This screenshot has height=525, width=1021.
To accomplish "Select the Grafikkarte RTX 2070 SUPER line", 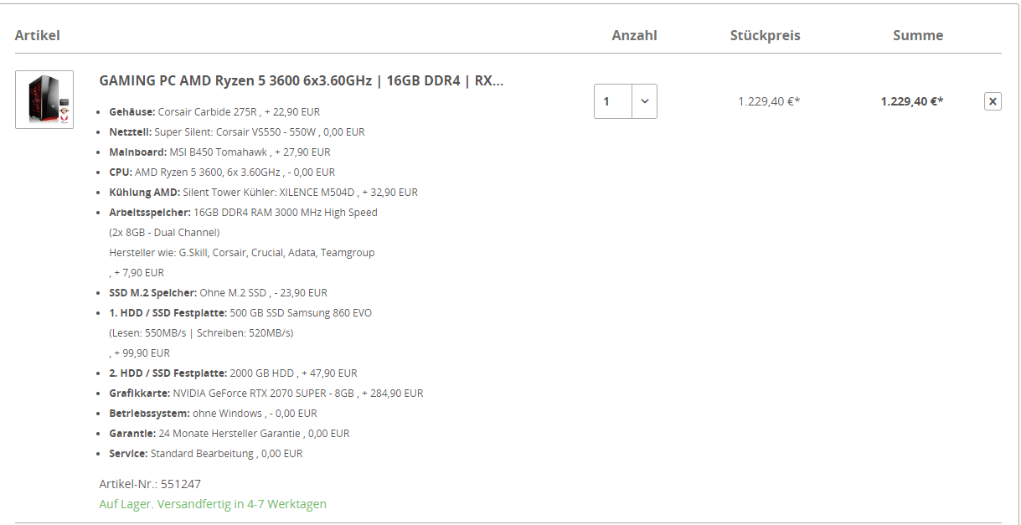I will (x=266, y=394).
